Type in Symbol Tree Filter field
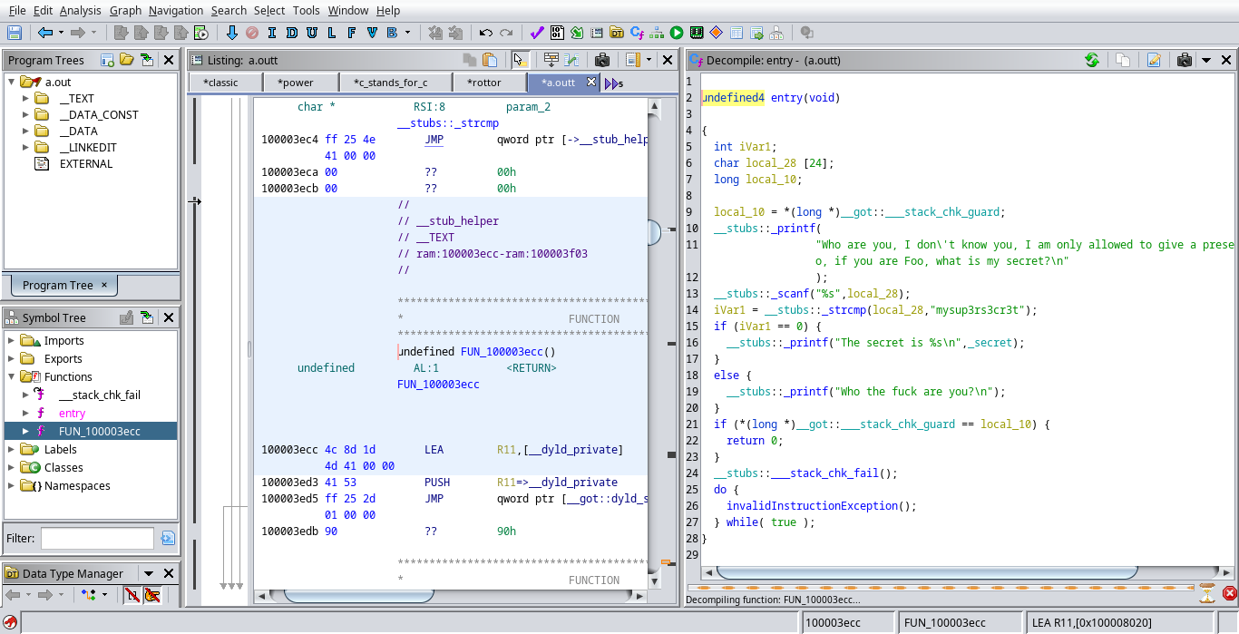The image size is (1239, 634). [x=97, y=538]
